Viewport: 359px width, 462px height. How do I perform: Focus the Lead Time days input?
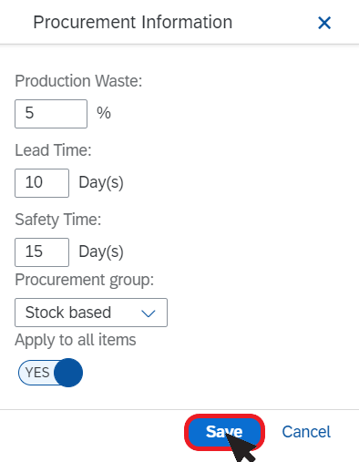(x=42, y=183)
